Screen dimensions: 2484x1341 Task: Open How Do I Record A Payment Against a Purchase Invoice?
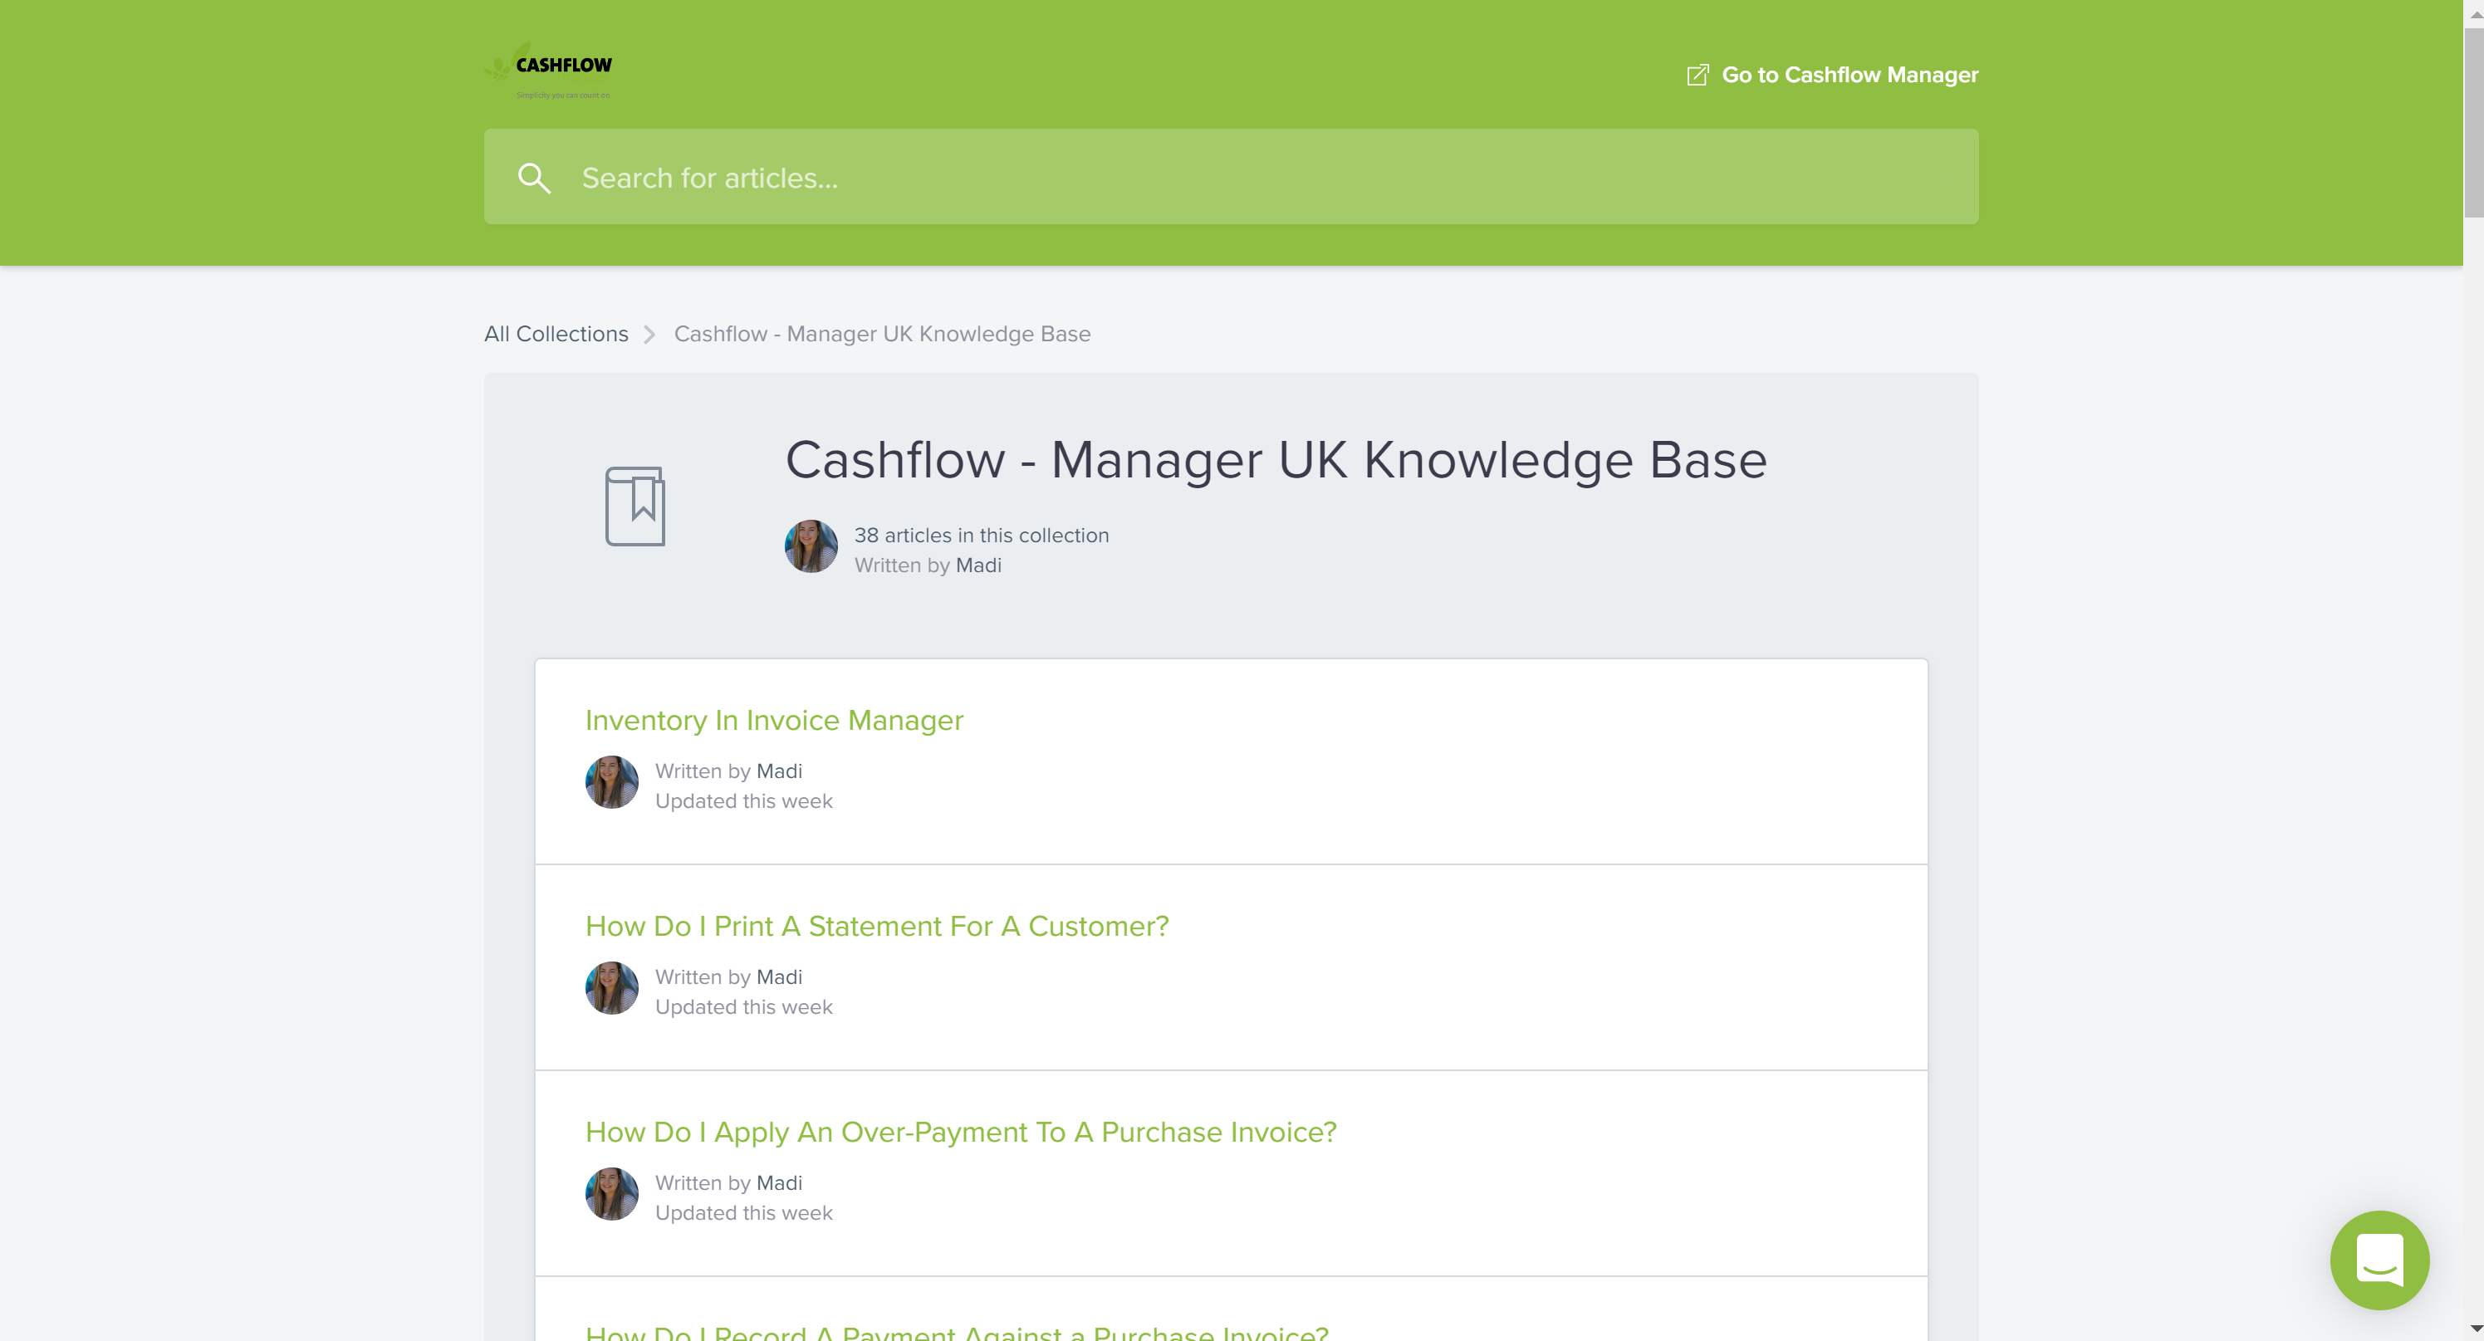click(x=957, y=1333)
